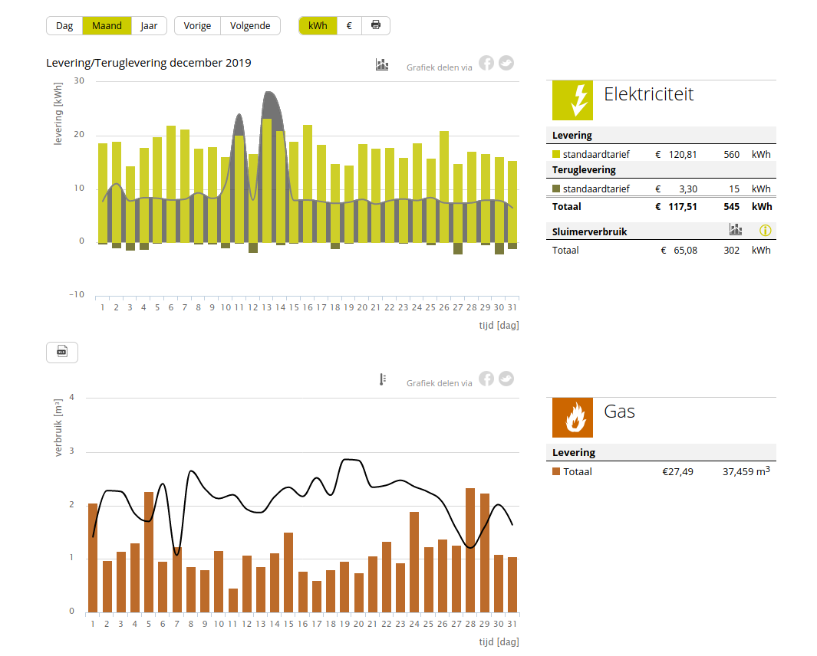Switch to the Jaar view
The image size is (817, 656).
pos(149,25)
